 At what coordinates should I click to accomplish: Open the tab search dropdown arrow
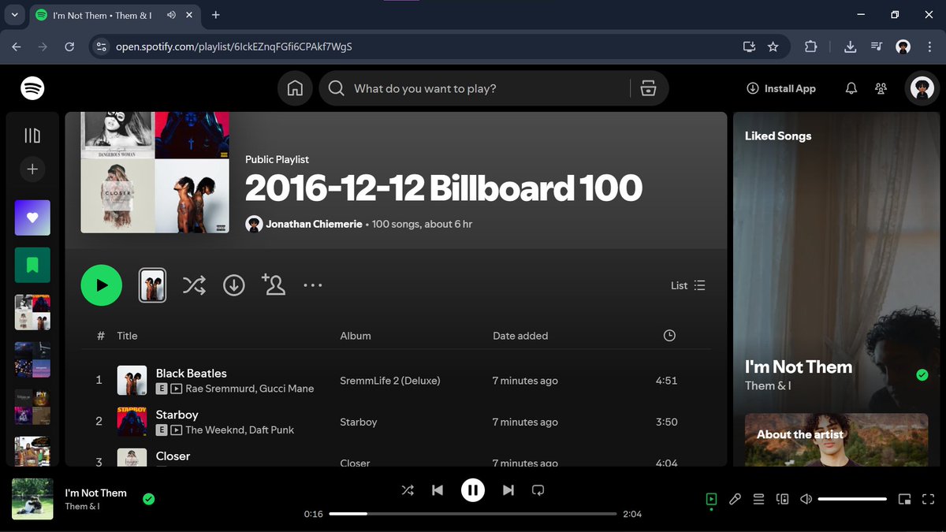[14, 15]
